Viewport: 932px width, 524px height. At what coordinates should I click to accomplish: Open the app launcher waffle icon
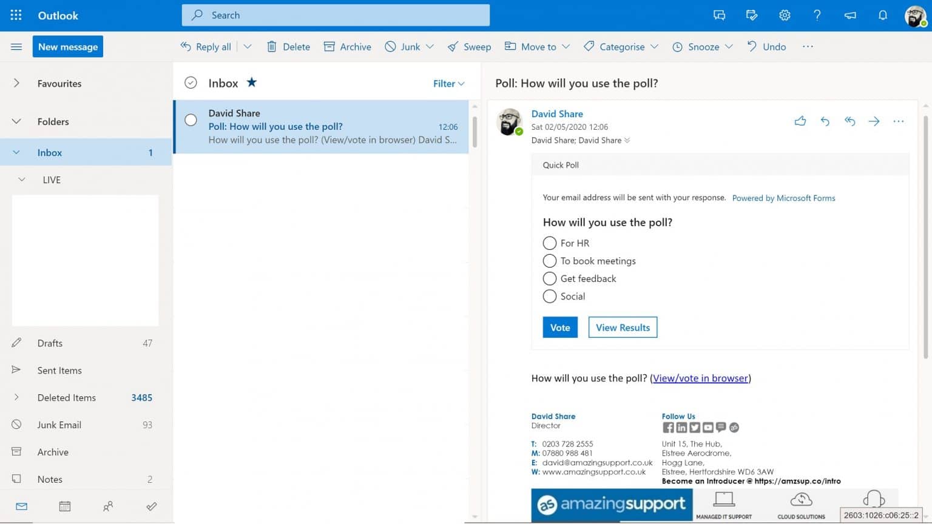pyautogui.click(x=16, y=15)
